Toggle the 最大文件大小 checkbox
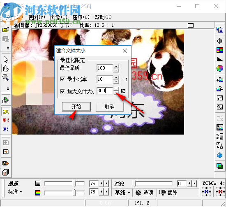This screenshot has width=226, height=207. click(62, 91)
